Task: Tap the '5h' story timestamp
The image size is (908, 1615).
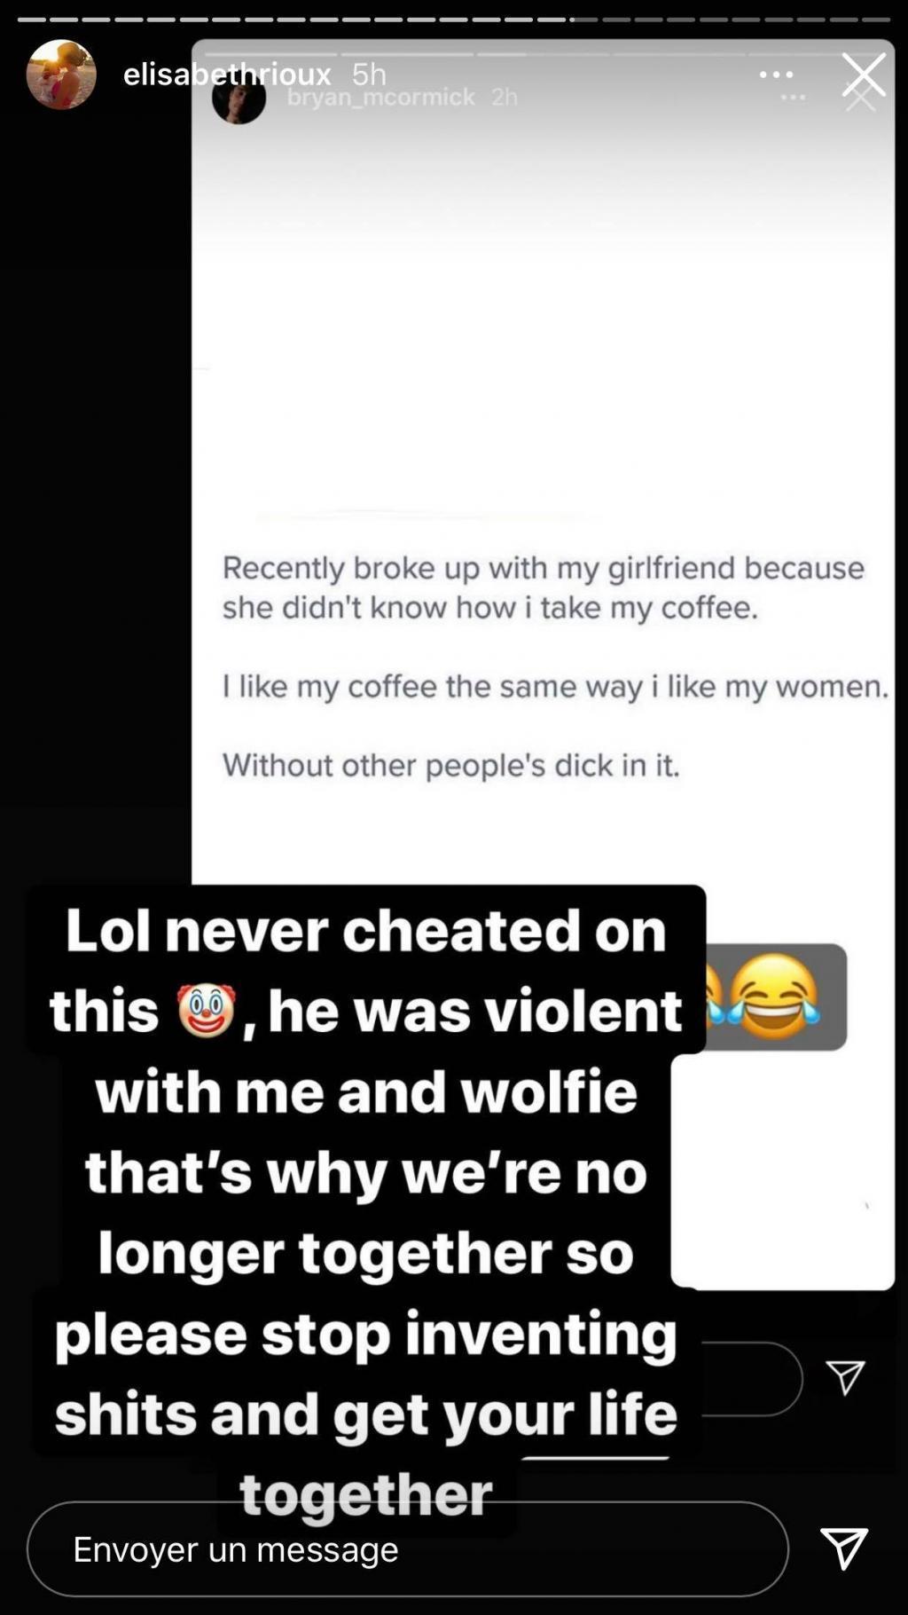Action: [x=369, y=74]
